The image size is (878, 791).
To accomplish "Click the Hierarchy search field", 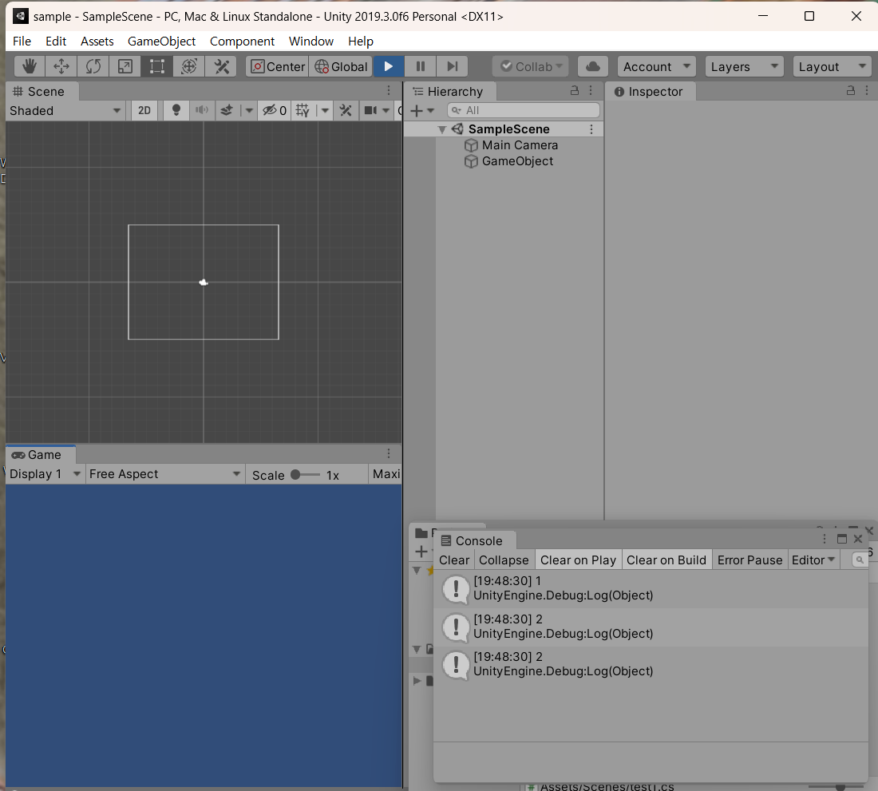I will tap(524, 110).
